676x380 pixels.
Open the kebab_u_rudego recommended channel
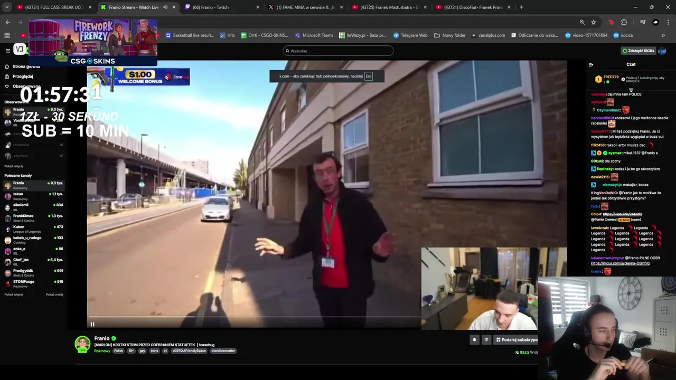pyautogui.click(x=34, y=240)
